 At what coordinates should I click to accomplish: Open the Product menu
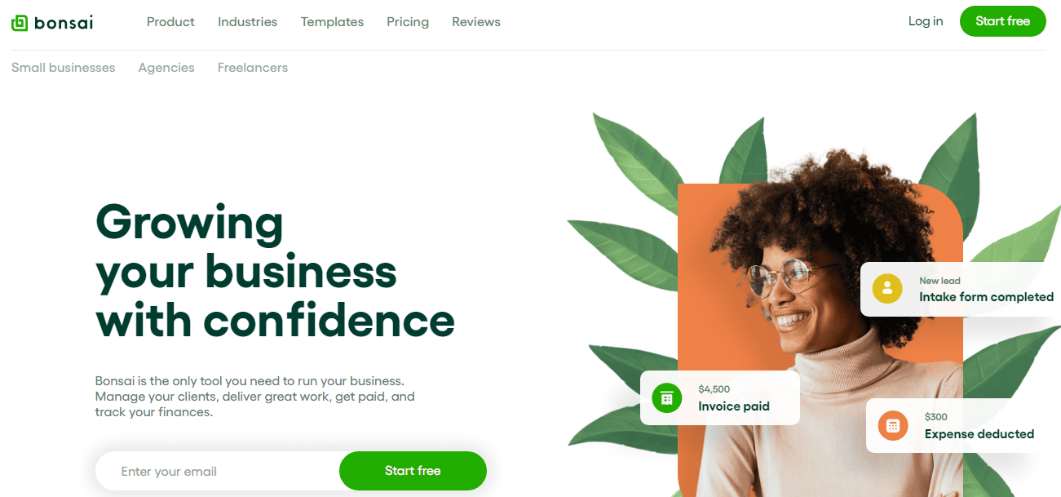click(170, 22)
